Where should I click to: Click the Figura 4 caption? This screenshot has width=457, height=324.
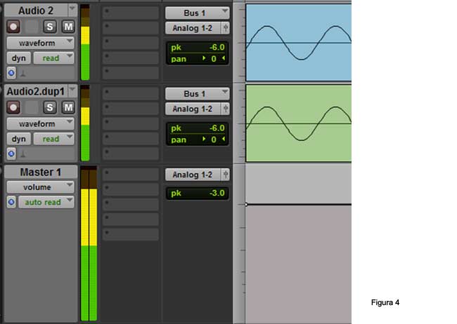coord(385,302)
